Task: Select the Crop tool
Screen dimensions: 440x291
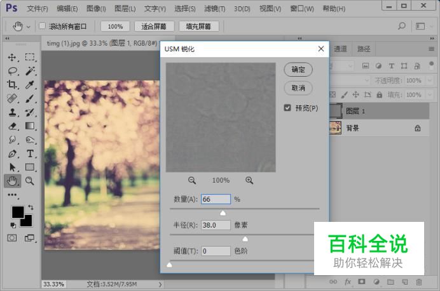Action: coord(12,84)
